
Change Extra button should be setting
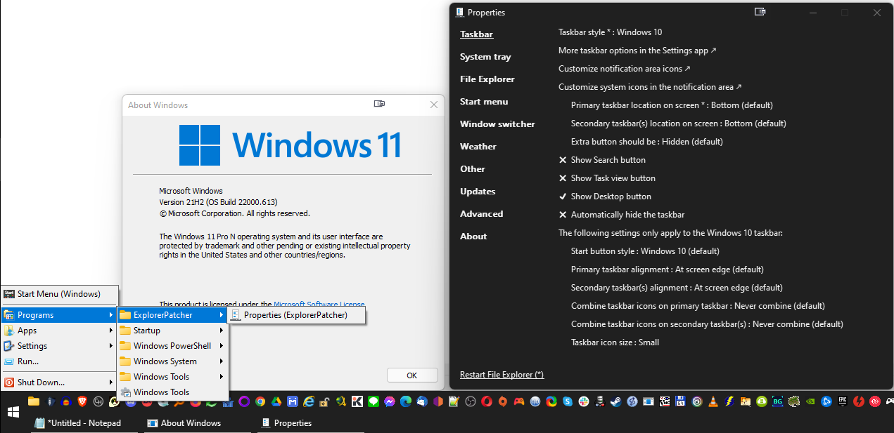tap(647, 142)
